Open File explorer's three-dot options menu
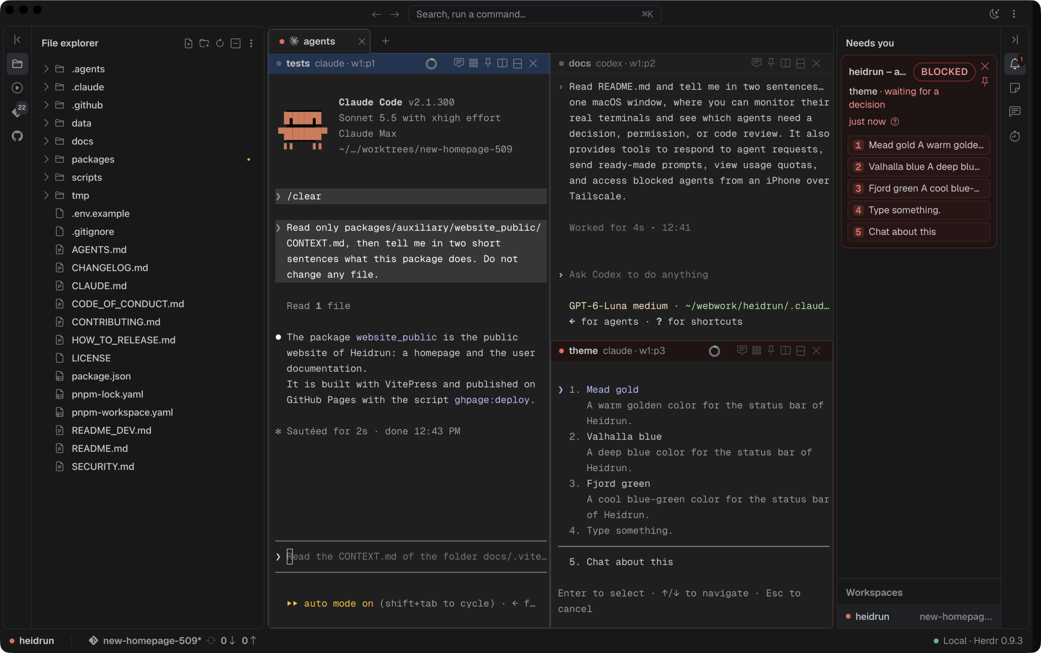Image resolution: width=1041 pixels, height=653 pixels. coord(251,43)
